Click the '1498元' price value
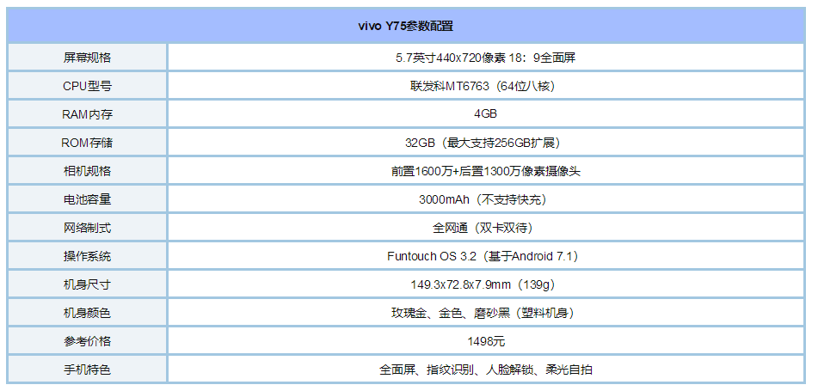The image size is (818, 391). 486,341
